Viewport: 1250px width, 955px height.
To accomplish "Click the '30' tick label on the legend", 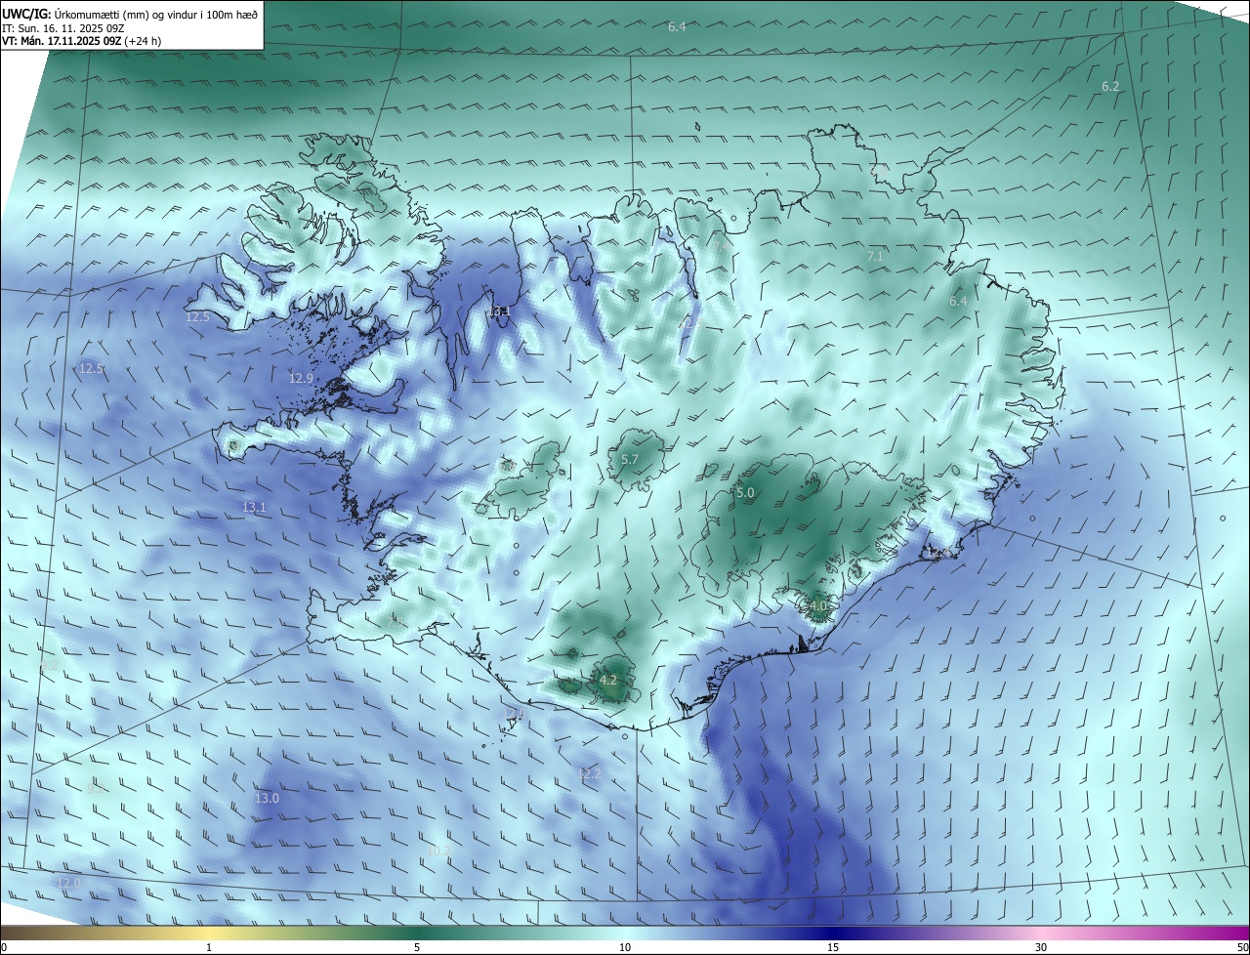I will (1041, 947).
